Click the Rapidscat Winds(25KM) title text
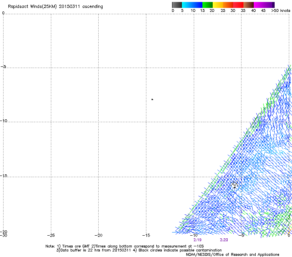Viewport: 292px width, 257px height. pos(55,7)
